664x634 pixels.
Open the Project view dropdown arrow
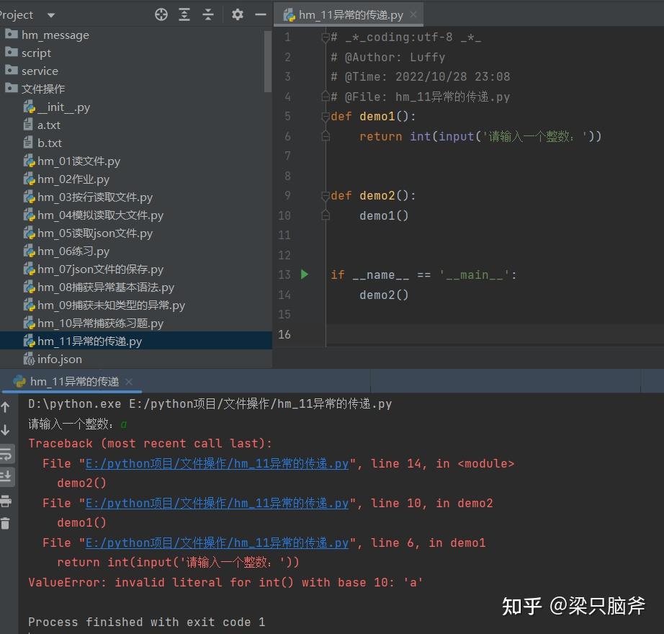click(x=51, y=15)
